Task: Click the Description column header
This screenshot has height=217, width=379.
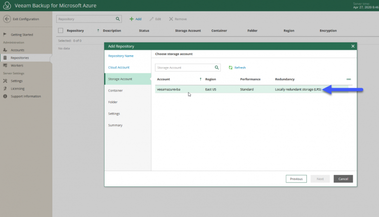Action: pyautogui.click(x=112, y=31)
